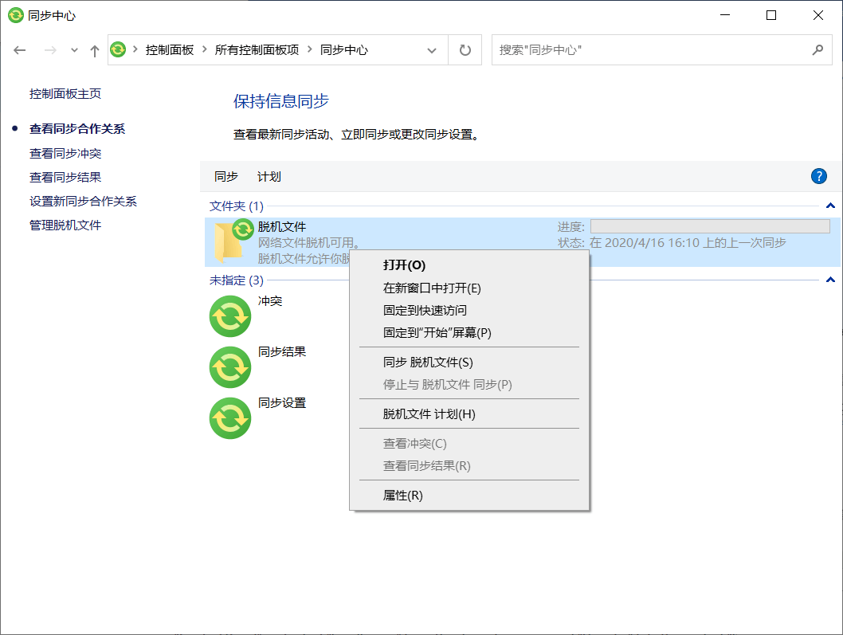Image resolution: width=843 pixels, height=635 pixels.
Task: Click the 同步设置 sync icon
Action: click(230, 418)
